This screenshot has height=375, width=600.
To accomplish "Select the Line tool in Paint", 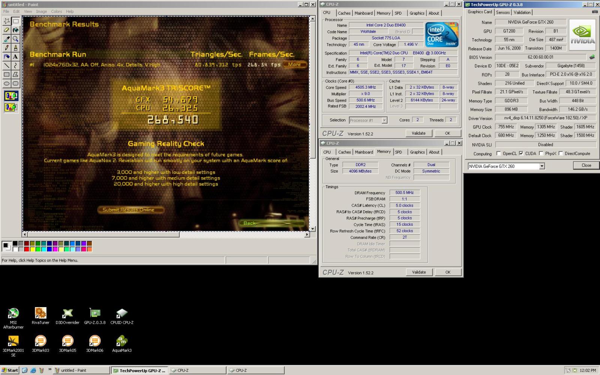I will click(x=7, y=66).
